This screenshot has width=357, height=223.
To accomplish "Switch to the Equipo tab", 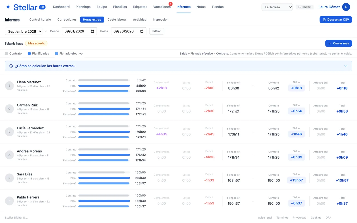I will [x=102, y=7].
